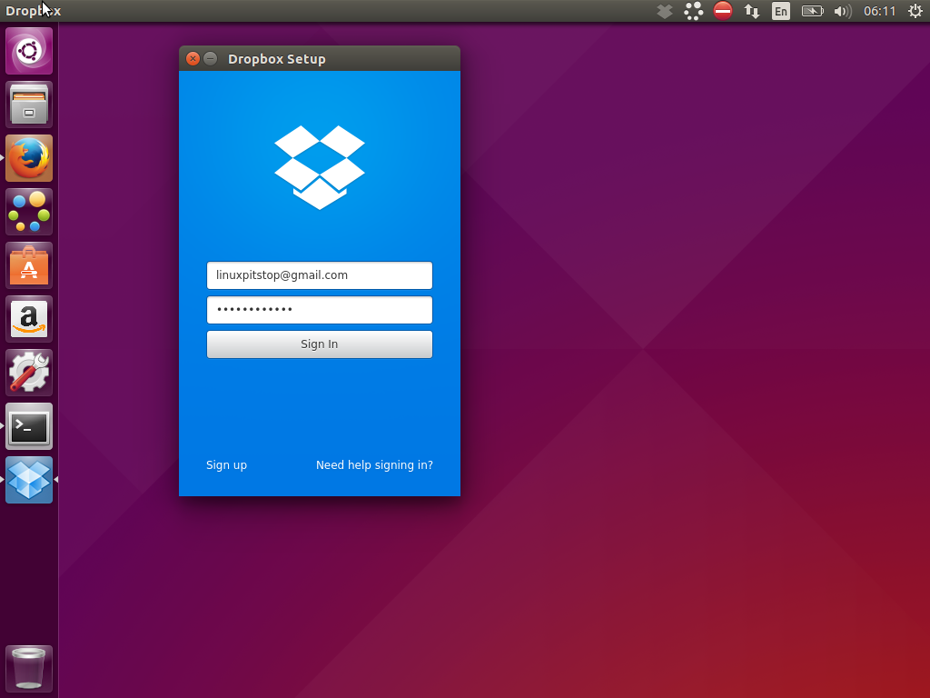
Task: Open system session gear menu
Action: [x=915, y=11]
